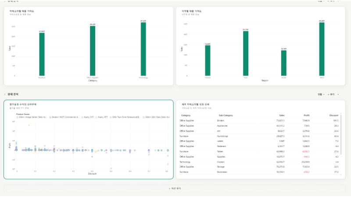Viewport: 351px width, 197px height.
Task: Toggle the Eldon Image Series legend entry
Action: pyautogui.click(x=31, y=117)
